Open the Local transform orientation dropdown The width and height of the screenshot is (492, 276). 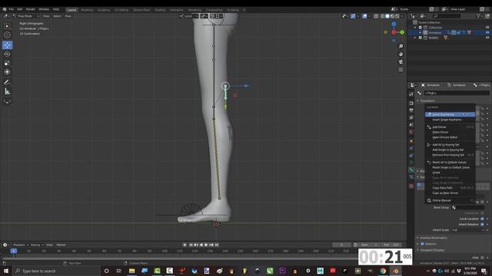(189, 16)
